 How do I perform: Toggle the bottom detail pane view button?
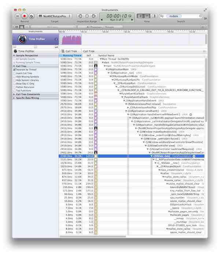point(147,16)
